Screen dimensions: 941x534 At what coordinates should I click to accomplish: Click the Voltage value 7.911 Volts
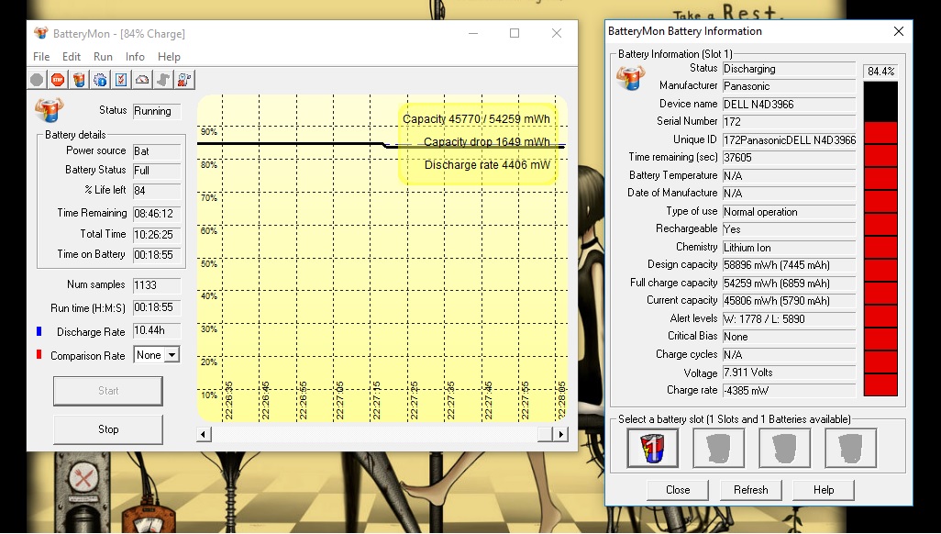789,373
